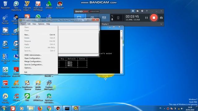Open Bandicam desktop shortcut
198x111 pixels.
point(60,5)
